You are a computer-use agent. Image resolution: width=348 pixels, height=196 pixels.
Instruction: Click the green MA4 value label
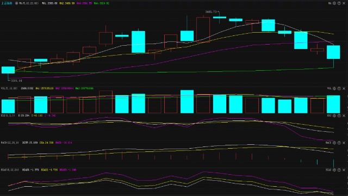[x=102, y=3]
